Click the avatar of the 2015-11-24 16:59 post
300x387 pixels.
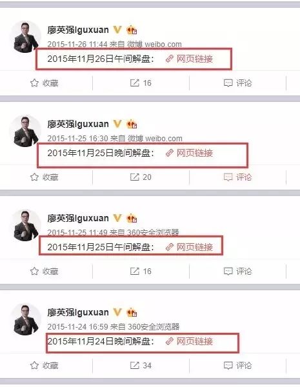click(x=26, y=320)
